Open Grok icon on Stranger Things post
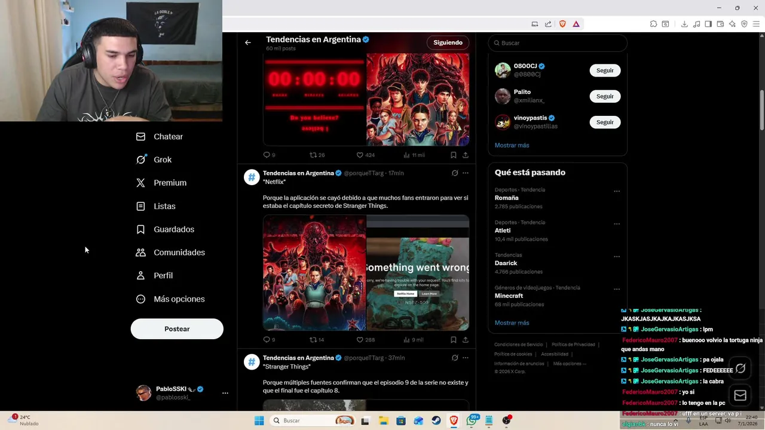The image size is (765, 430). click(x=455, y=358)
